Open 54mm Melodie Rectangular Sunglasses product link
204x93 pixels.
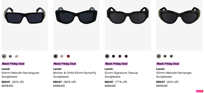click(x=20, y=75)
